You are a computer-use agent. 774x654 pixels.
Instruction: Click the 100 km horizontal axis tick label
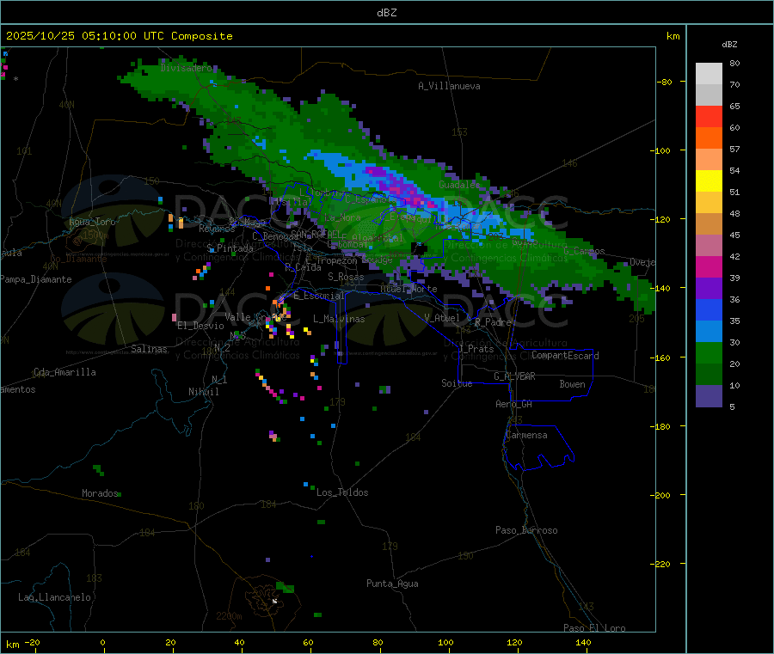[445, 642]
